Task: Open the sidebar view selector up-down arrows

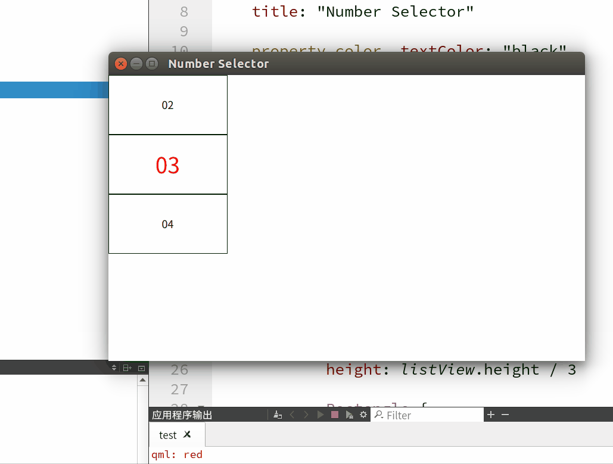Action: coord(114,368)
